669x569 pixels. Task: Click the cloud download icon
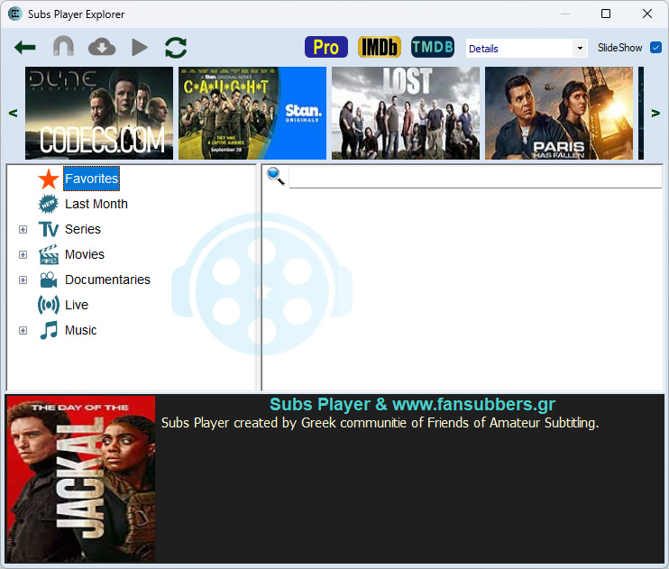click(102, 47)
